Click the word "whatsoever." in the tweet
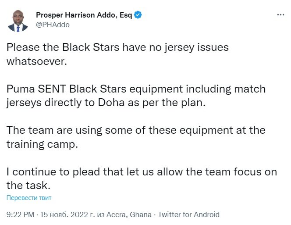Viewport: 291px width, 225px height. (37, 61)
